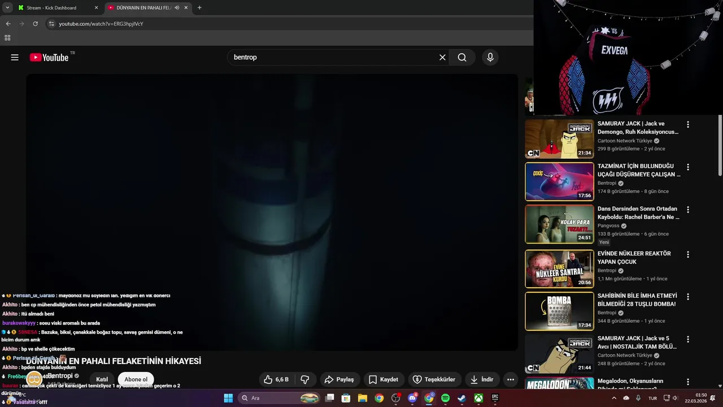Open Xbox app from the taskbar
Viewport: 723px width, 407px height.
[478, 398]
